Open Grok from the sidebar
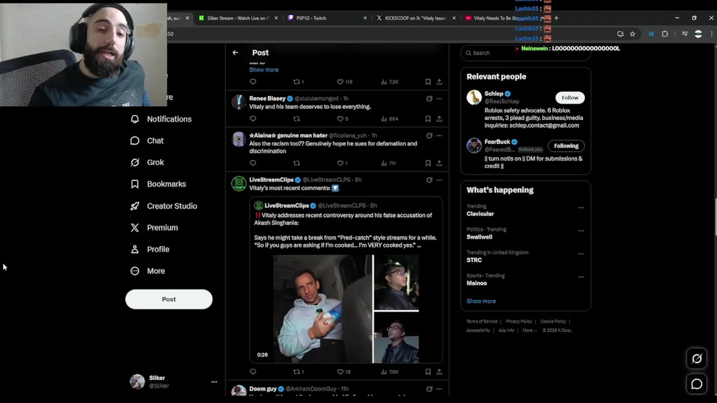 tap(147, 162)
